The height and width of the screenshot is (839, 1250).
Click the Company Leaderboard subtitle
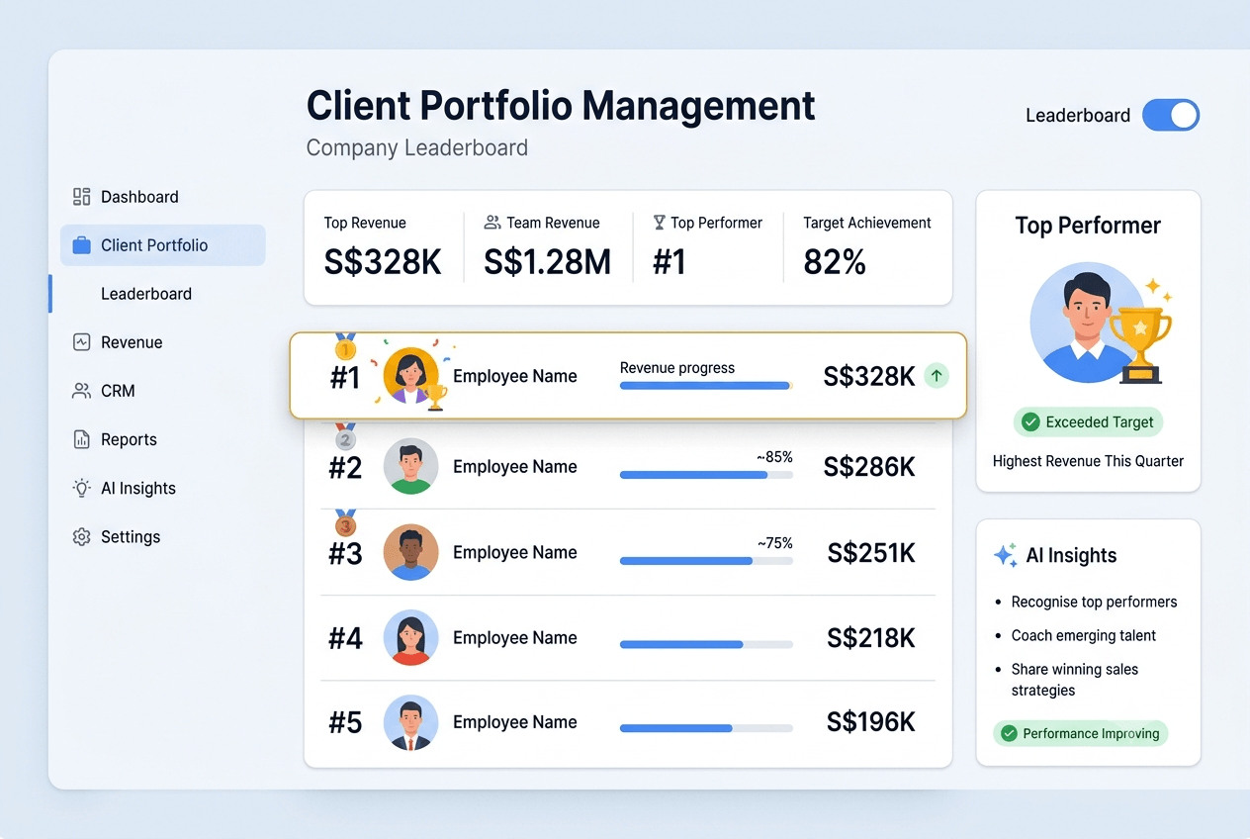click(x=416, y=148)
